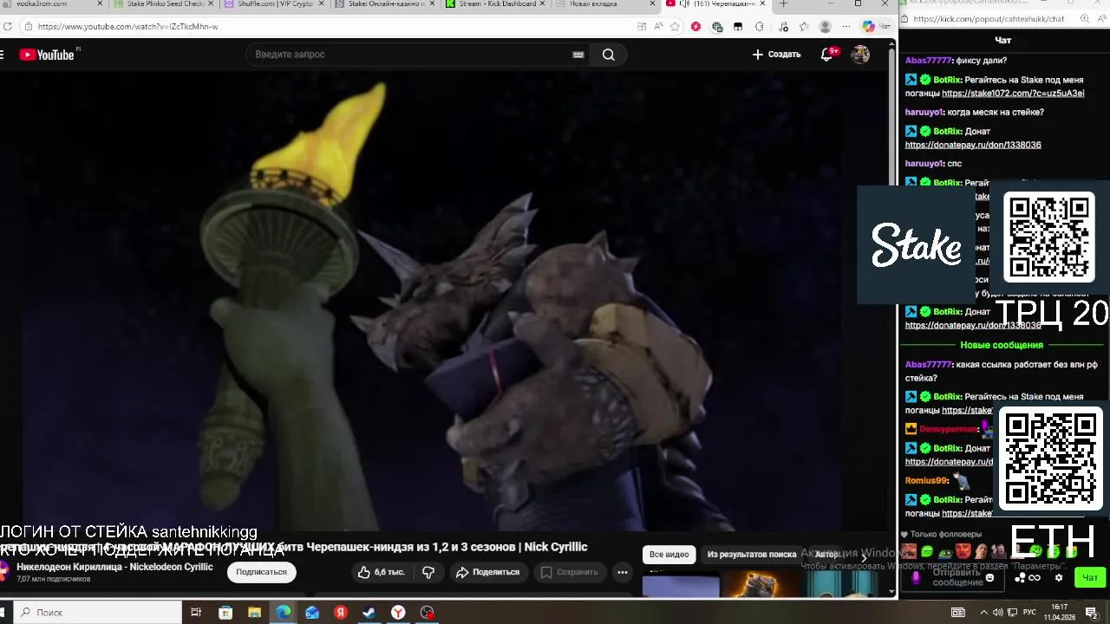Open Microsoft Store taskbar icon
Screen dimensions: 1110x624
click(225, 613)
